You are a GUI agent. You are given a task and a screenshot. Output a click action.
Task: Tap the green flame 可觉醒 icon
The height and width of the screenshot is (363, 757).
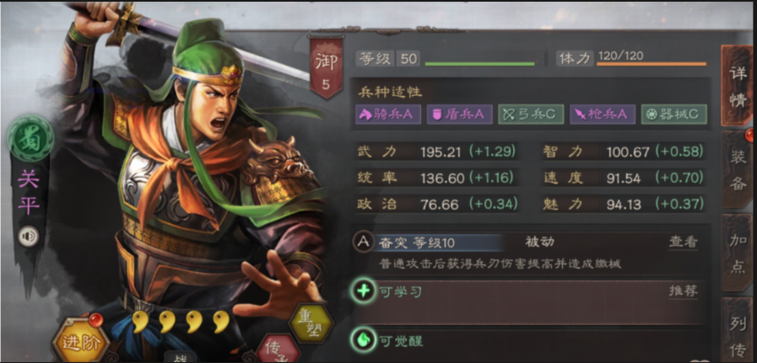point(363,340)
